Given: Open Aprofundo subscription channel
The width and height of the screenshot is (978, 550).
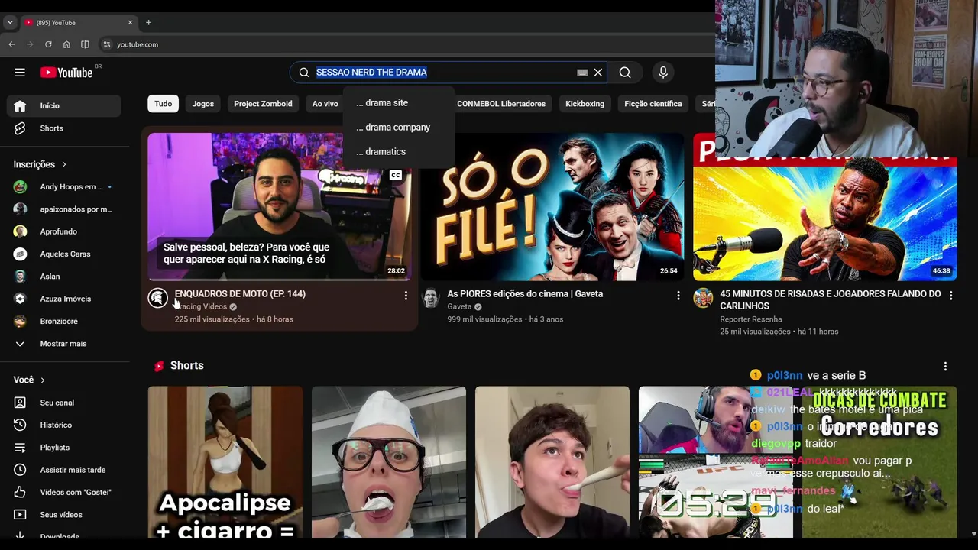Looking at the screenshot, I should tap(64, 231).
